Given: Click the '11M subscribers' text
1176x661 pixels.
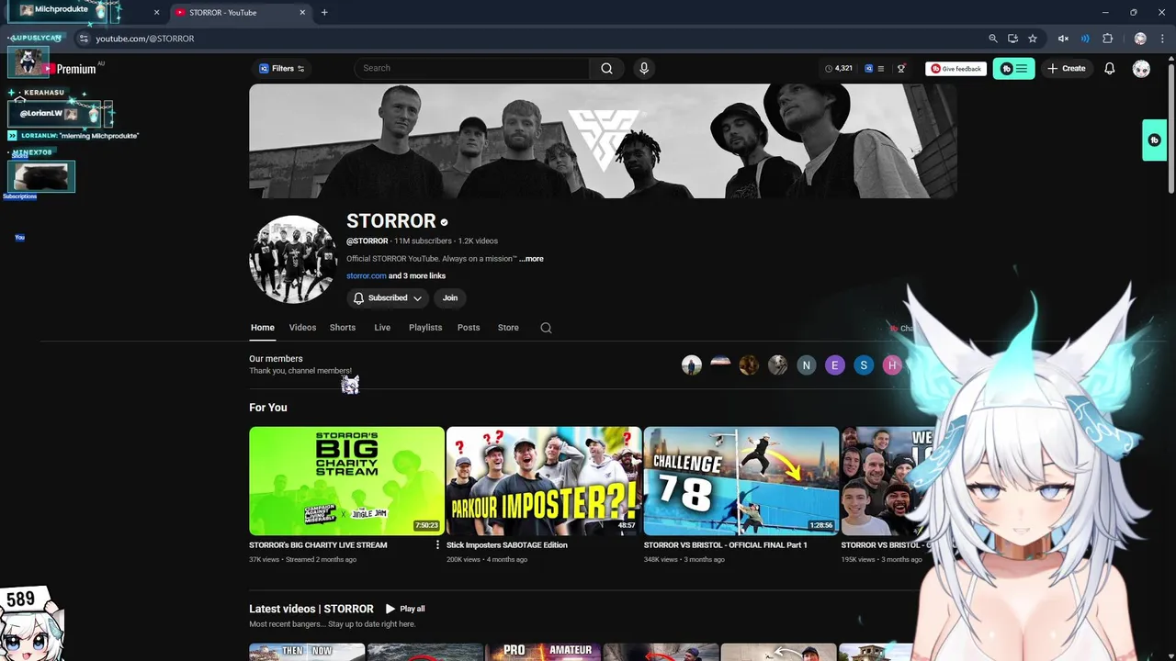Looking at the screenshot, I should pyautogui.click(x=423, y=241).
